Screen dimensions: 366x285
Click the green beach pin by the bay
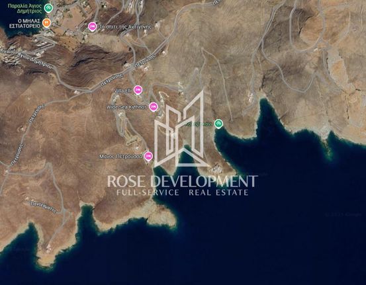tap(218, 124)
